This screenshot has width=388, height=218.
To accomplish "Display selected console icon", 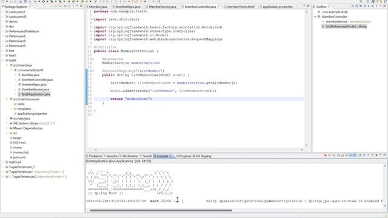I will 364,156.
